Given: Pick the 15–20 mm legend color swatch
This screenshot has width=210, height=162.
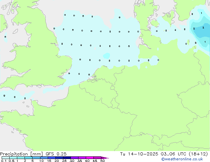Looking at the screenshot, I should (x=51, y=158).
